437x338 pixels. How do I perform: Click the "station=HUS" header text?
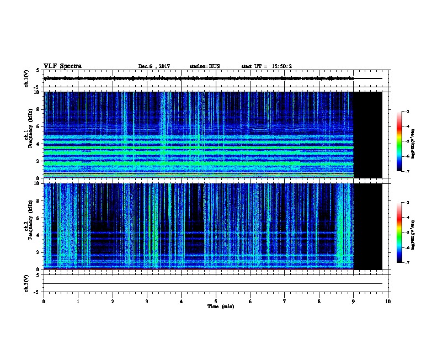click(x=205, y=66)
